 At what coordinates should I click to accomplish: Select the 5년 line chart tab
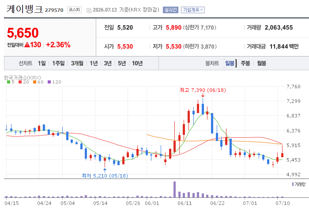tap(122, 63)
